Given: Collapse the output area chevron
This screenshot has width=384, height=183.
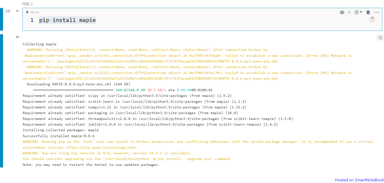Looking at the screenshot, I should [x=17, y=37].
